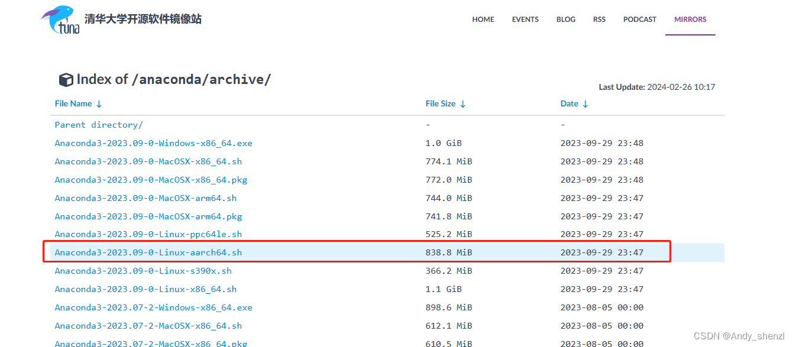Download Anaconda3-2023.09-0-MacOSX-arm64.sh
Viewport: 793px width, 347px height.
click(145, 198)
